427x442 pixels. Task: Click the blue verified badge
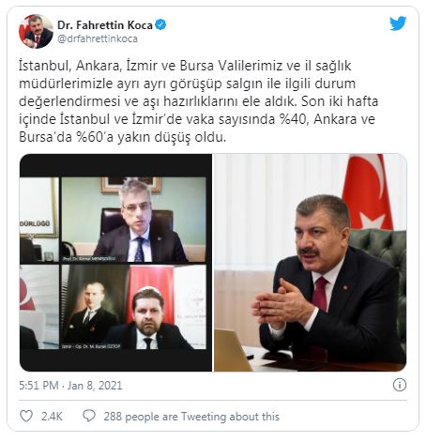point(160,24)
